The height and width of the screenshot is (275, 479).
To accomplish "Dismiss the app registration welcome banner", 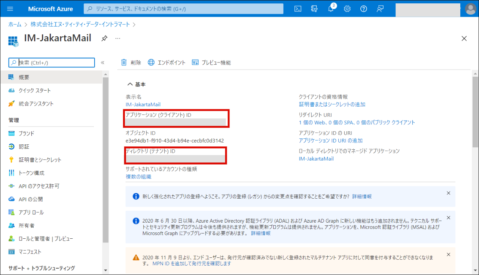I will click(448, 193).
